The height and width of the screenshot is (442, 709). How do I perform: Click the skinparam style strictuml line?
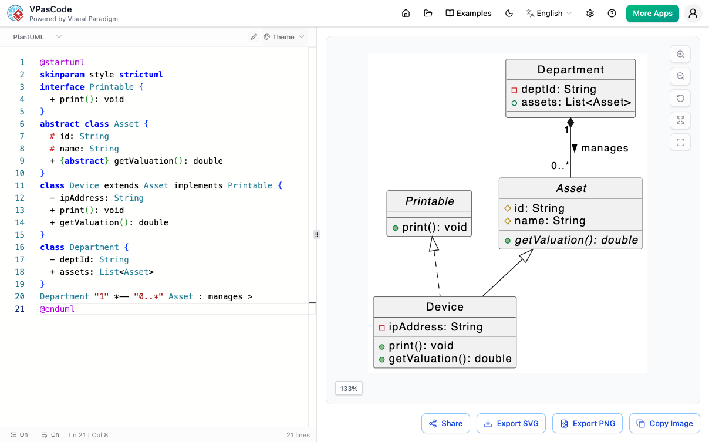(x=102, y=75)
